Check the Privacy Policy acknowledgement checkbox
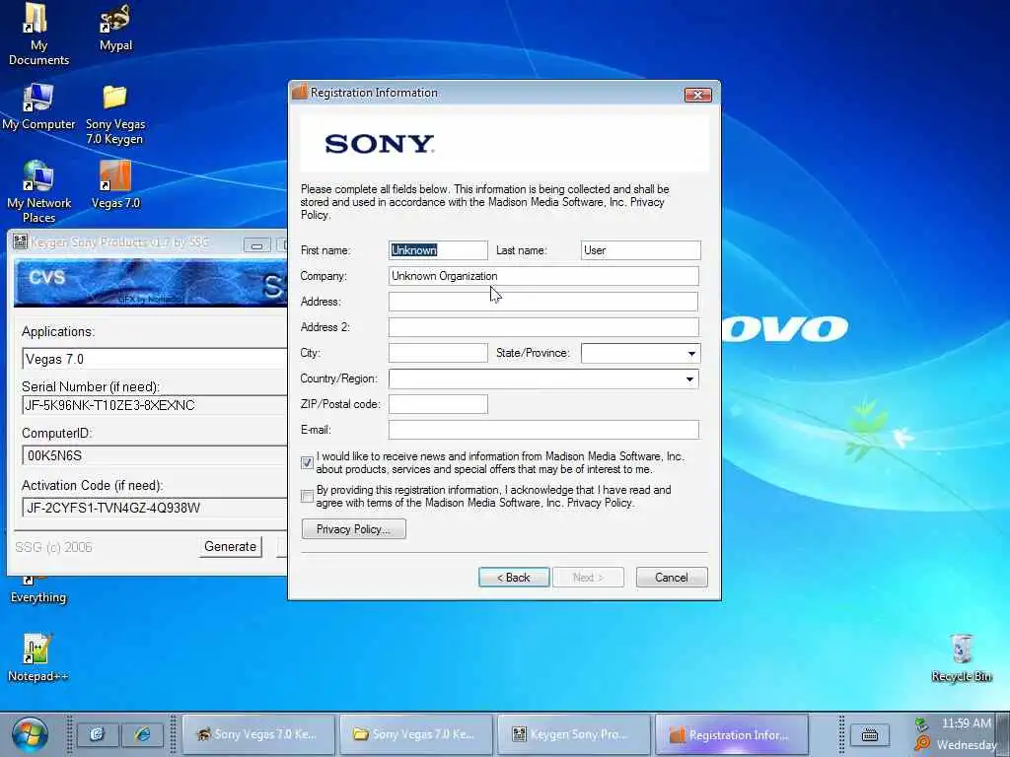The image size is (1010, 757). click(x=308, y=497)
